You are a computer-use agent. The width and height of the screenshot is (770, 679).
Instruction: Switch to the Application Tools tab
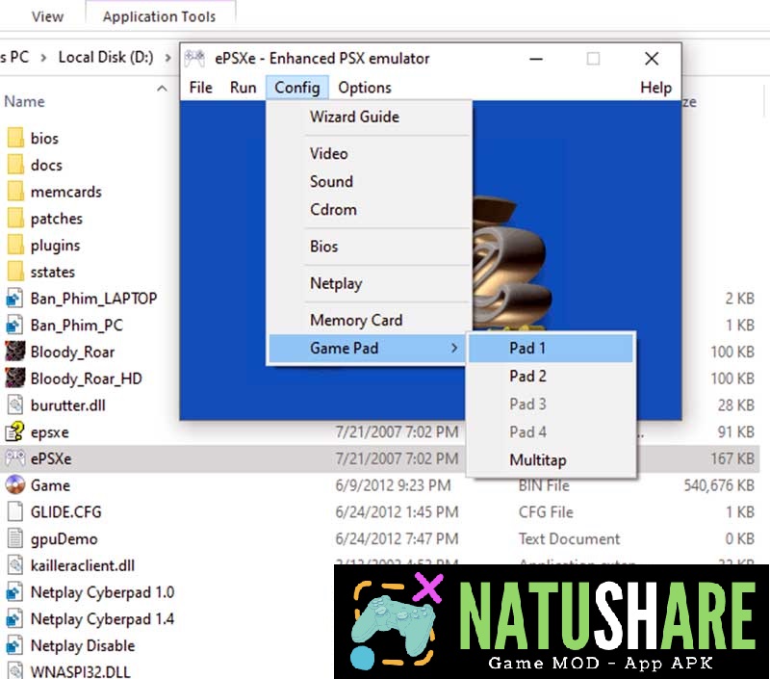coord(159,16)
